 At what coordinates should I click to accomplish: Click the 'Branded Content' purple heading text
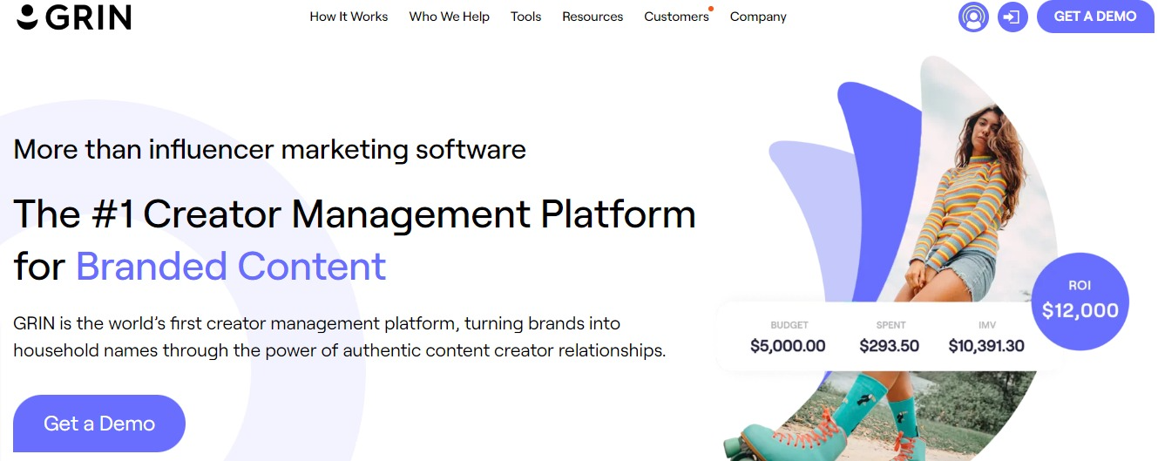coord(231,267)
